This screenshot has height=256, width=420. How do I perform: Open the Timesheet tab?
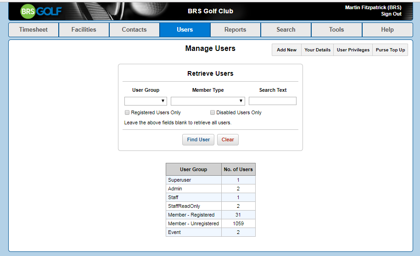[34, 29]
